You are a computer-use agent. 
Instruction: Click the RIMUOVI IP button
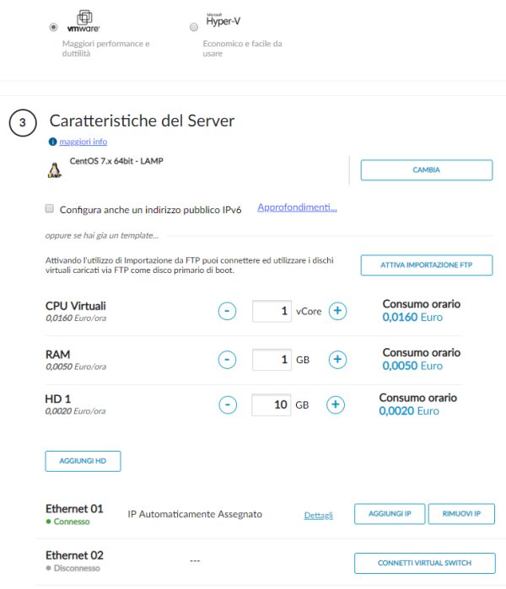(461, 513)
